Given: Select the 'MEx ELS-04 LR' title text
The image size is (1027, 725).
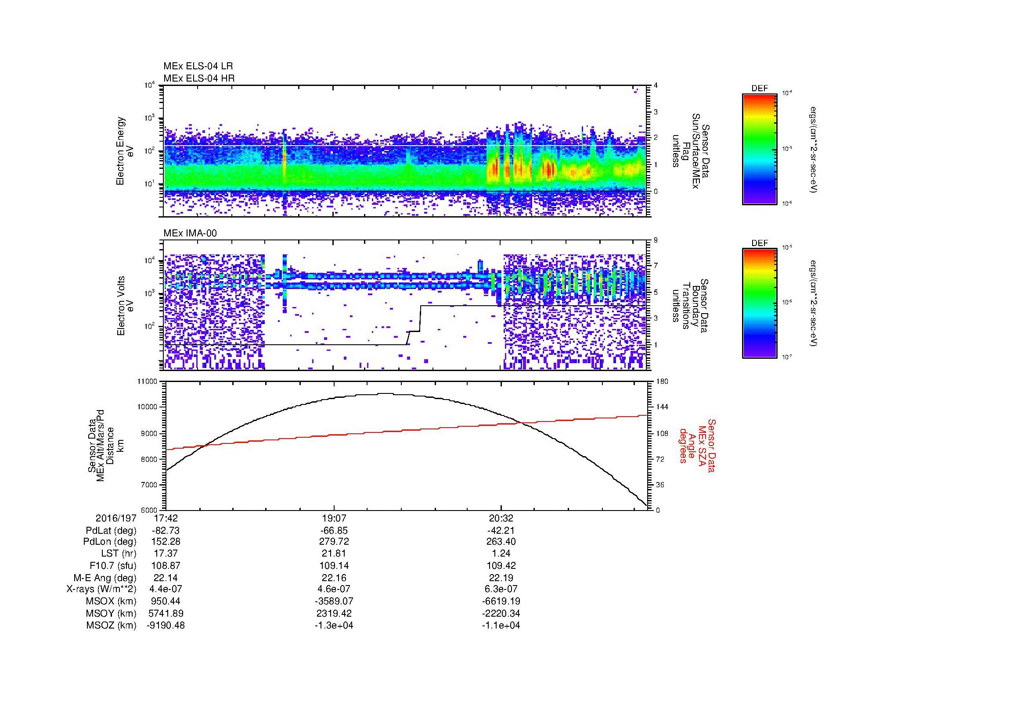Looking at the screenshot, I should click(198, 66).
